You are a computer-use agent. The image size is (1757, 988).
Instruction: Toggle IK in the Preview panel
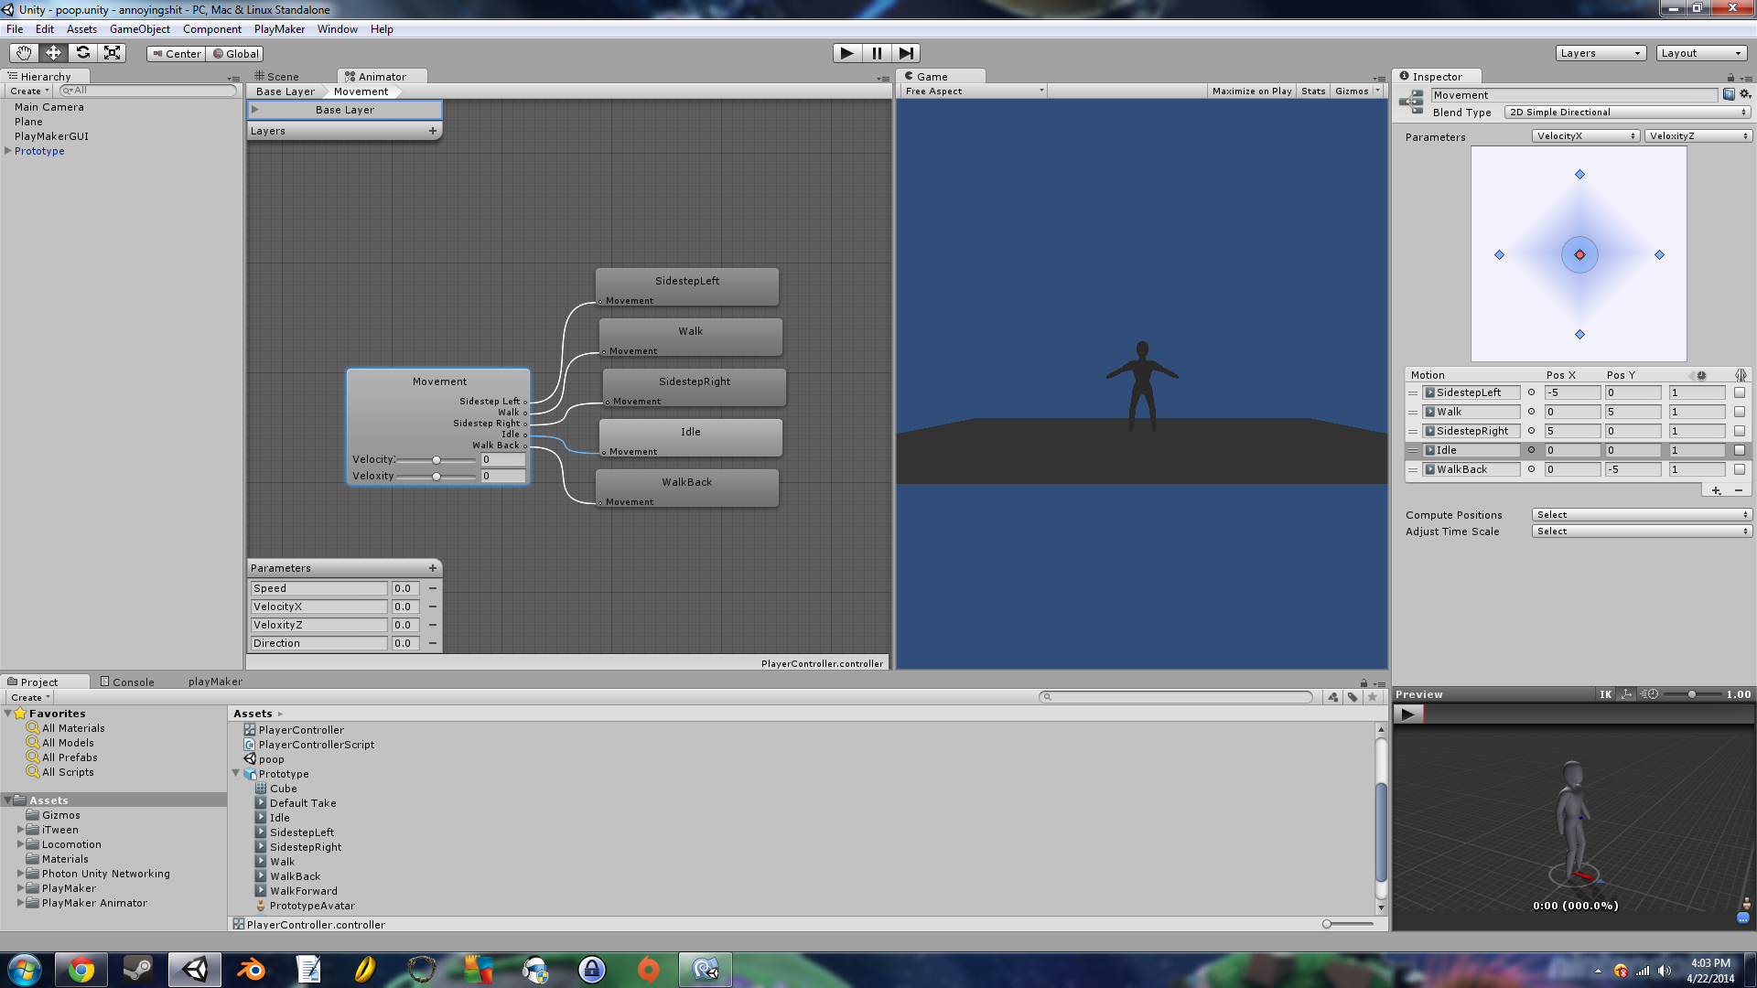click(1605, 694)
